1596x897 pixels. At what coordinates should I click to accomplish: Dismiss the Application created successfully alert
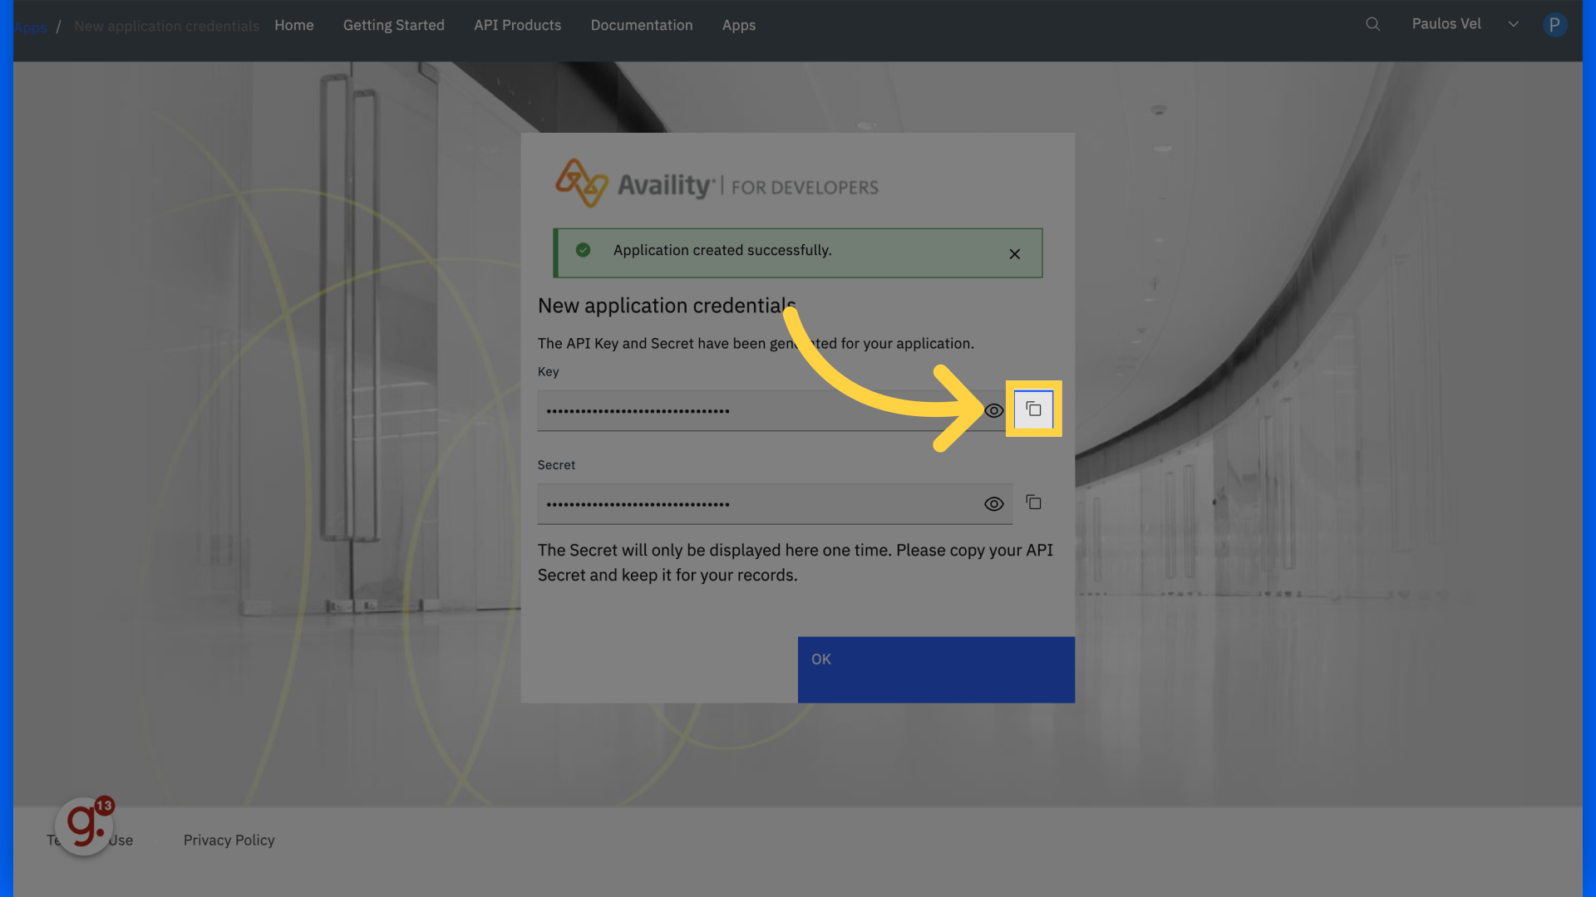coord(1014,254)
